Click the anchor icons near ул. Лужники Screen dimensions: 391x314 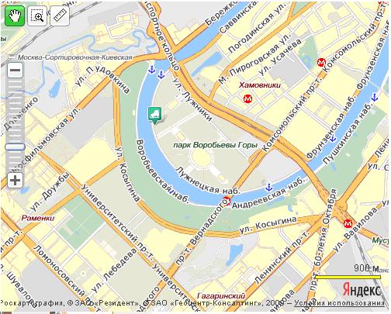[x=157, y=72]
